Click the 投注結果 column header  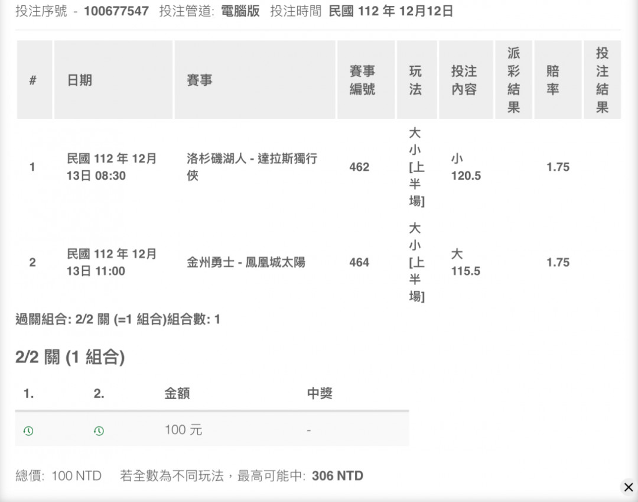602,80
